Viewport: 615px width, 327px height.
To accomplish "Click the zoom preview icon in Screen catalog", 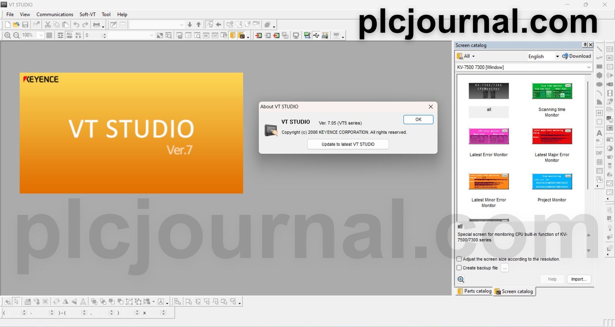I will click(x=461, y=279).
